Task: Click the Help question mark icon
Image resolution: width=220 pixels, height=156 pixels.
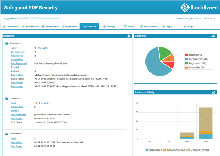Action: tap(185, 27)
